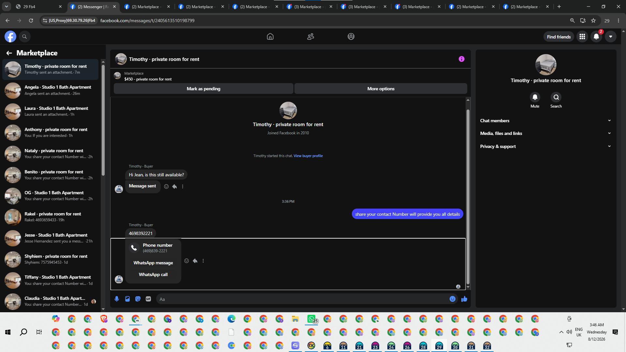Screen dimensions: 626x352
Task: Open more menu for phone number attachment
Action: click(x=203, y=261)
